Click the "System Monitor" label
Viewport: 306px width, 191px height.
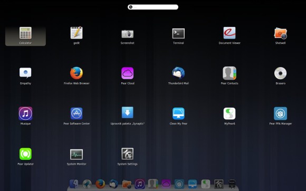point(77,164)
